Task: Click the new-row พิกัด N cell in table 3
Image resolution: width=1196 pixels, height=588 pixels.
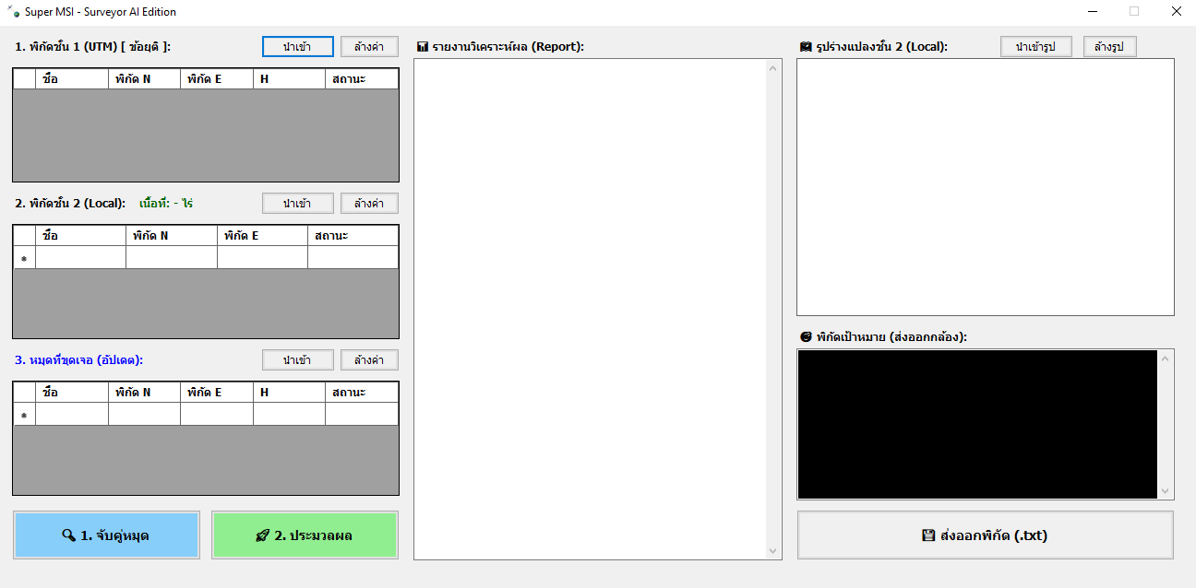Action: [145, 415]
